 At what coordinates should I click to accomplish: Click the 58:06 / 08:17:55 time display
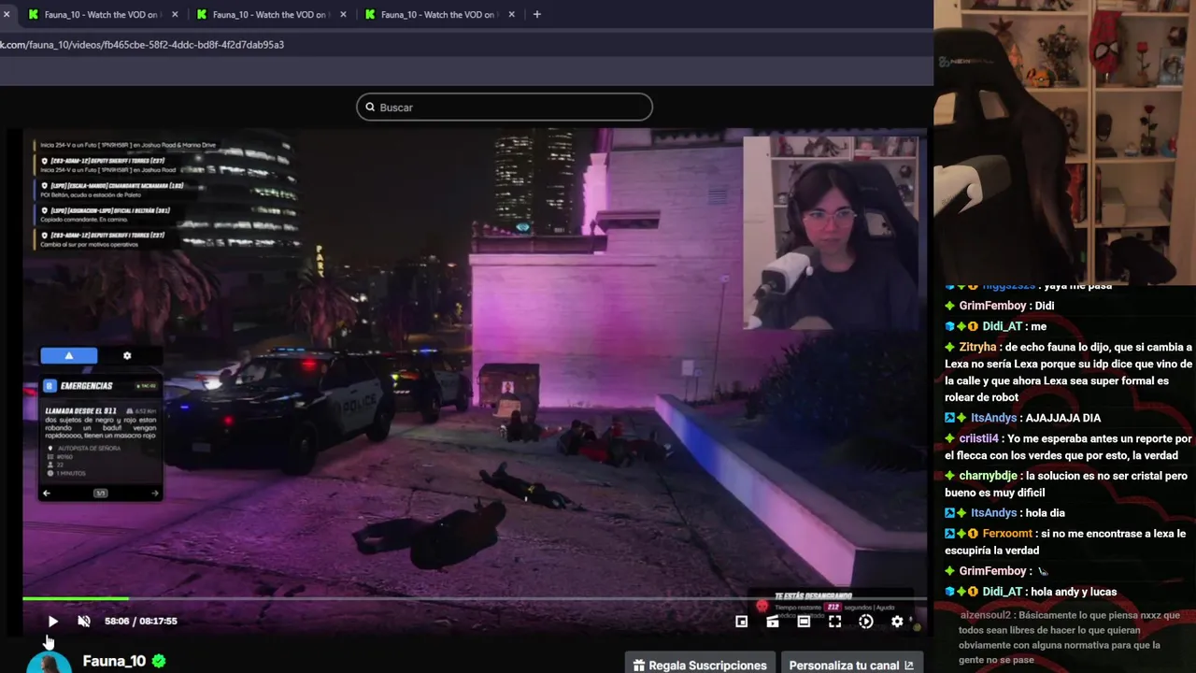[141, 621]
